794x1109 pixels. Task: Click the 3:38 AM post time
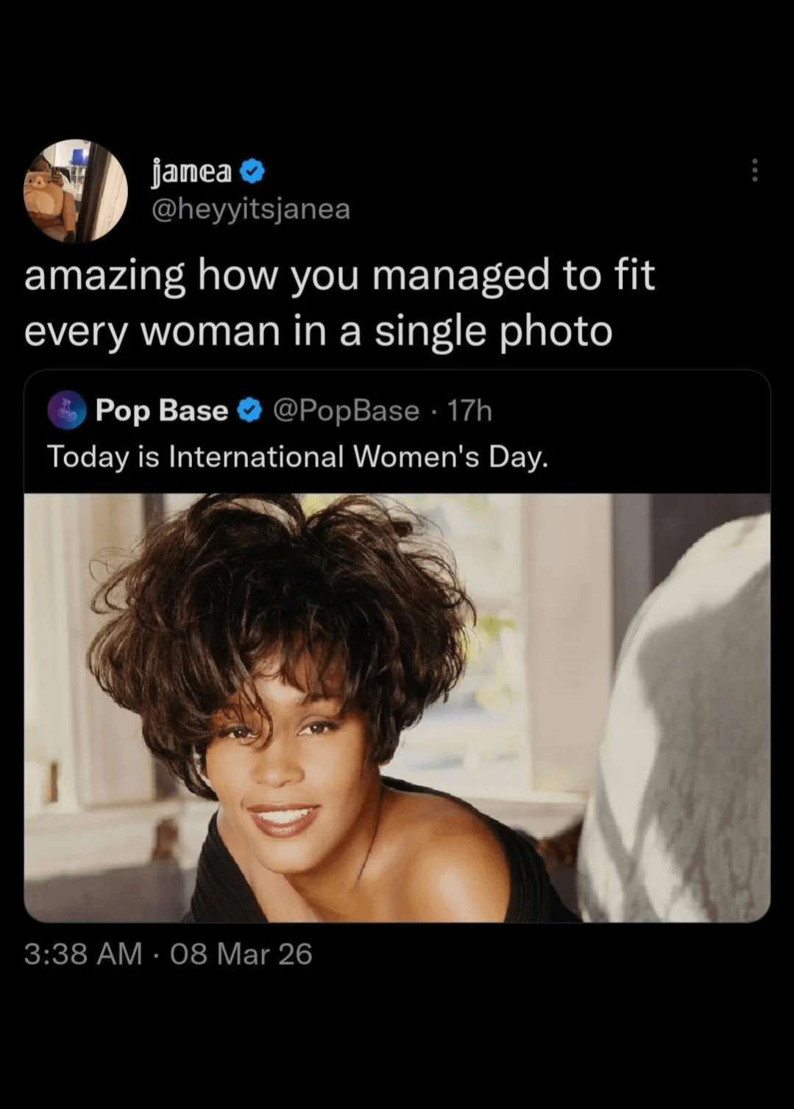(82, 954)
